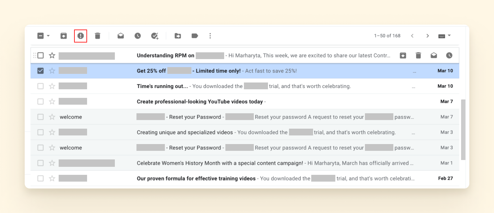Star the Get 25% off email
The height and width of the screenshot is (213, 494).
[x=52, y=71]
